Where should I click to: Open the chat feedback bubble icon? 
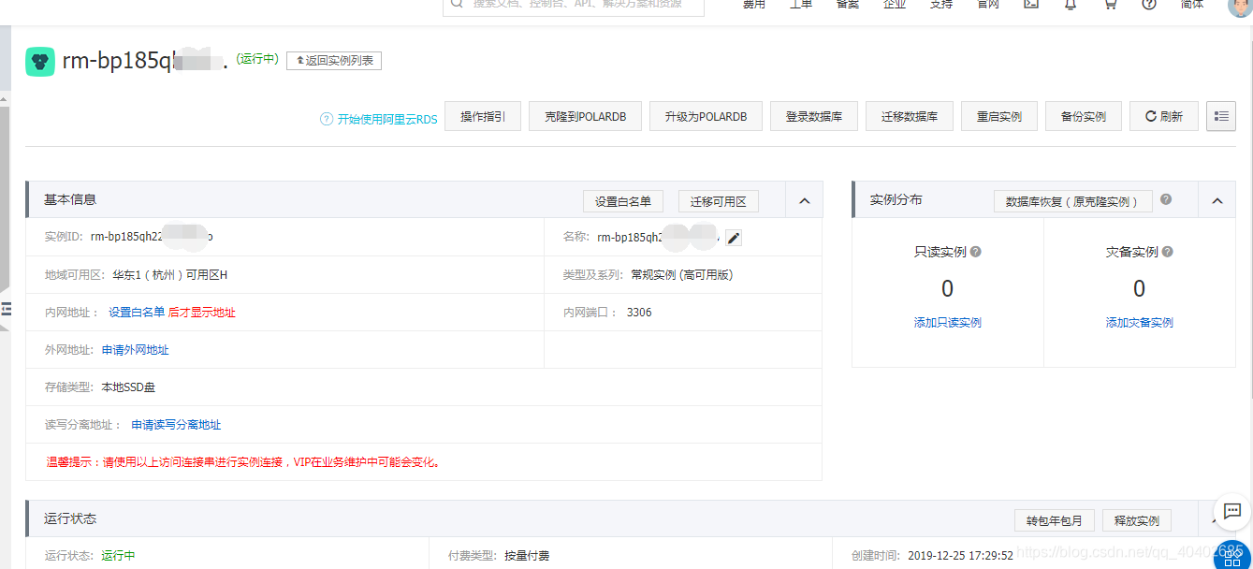[x=1232, y=512]
